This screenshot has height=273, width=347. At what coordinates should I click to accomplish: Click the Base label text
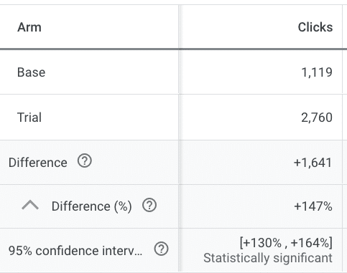(31, 72)
